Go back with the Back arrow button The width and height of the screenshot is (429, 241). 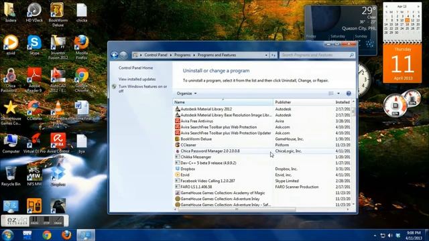pos(115,55)
